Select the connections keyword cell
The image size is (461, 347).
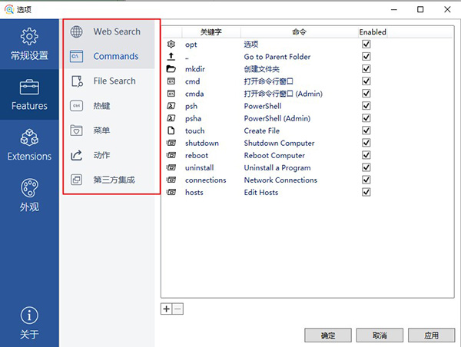click(205, 180)
